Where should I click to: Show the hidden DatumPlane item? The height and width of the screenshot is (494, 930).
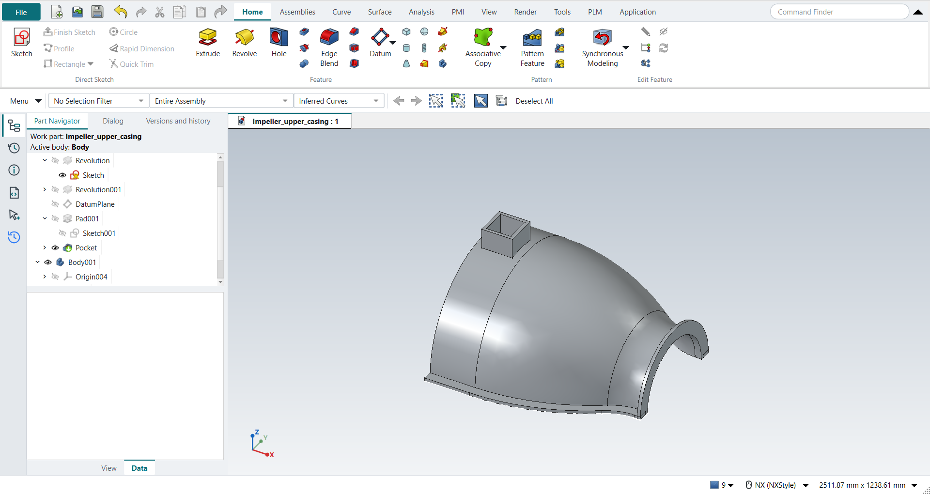tap(55, 204)
